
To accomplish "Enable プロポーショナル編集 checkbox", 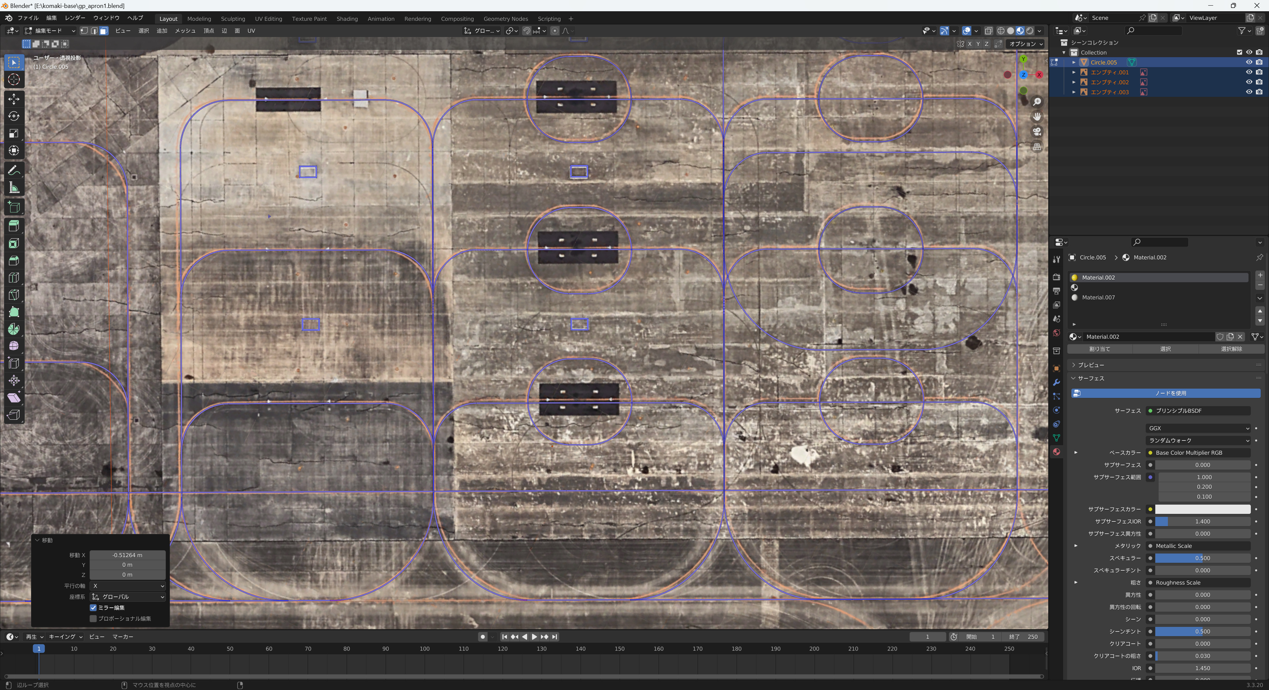I will [x=93, y=619].
